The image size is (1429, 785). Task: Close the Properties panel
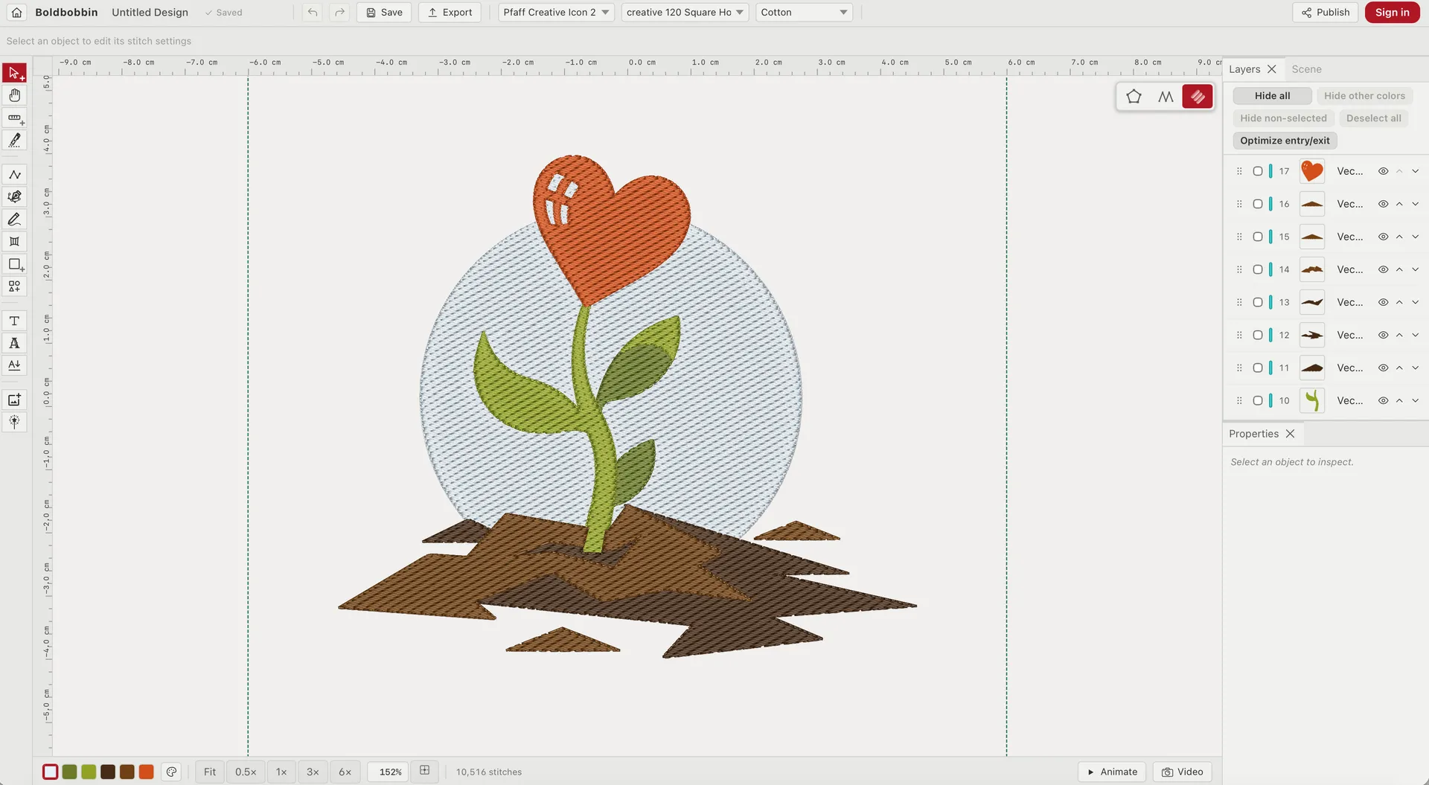[x=1290, y=434]
